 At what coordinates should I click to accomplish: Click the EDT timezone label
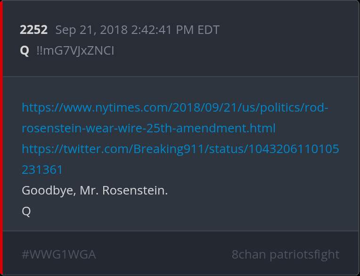[208, 30]
